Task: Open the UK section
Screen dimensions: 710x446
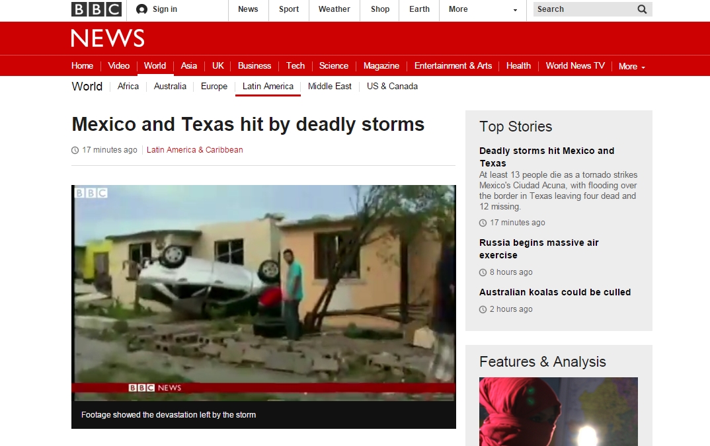Action: point(217,65)
